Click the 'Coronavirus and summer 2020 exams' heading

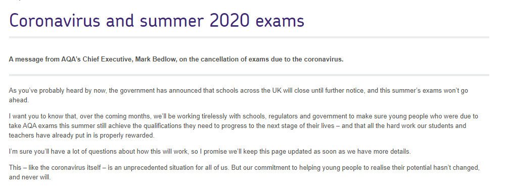click(157, 21)
